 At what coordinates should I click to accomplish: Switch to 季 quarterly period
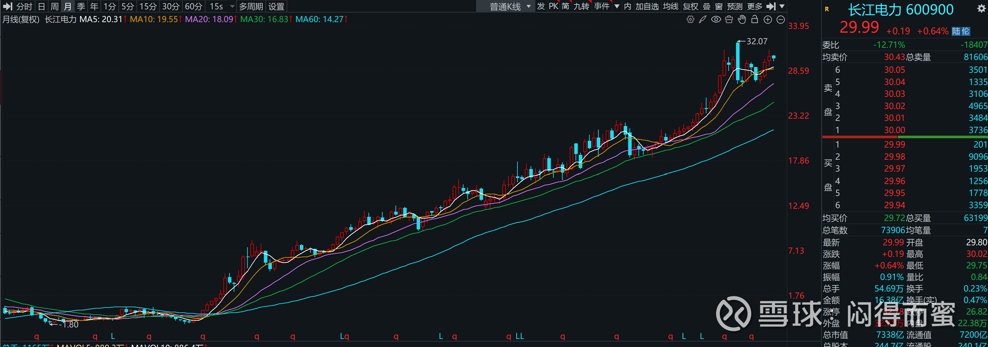(x=81, y=6)
